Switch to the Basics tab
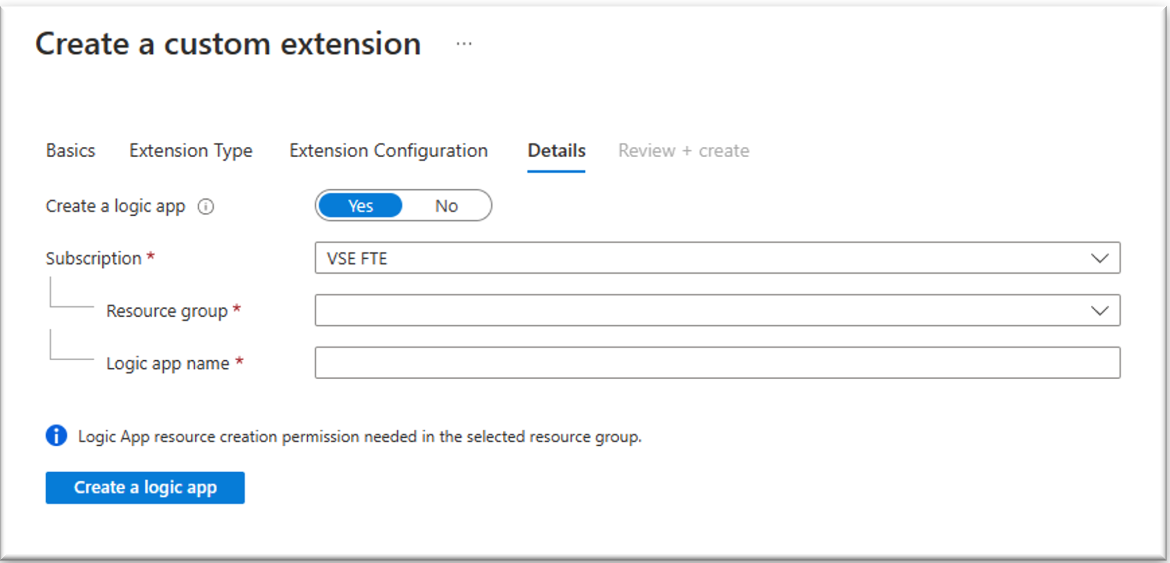Image resolution: width=1170 pixels, height=563 pixels. click(71, 151)
